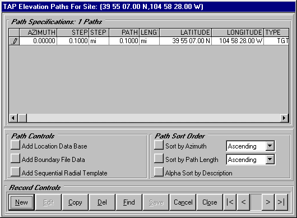Screen dimensions: 297x218
Task: Click the Close button
Action: coord(210,202)
